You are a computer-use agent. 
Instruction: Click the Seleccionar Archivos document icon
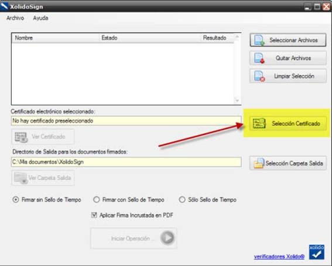[x=259, y=40]
